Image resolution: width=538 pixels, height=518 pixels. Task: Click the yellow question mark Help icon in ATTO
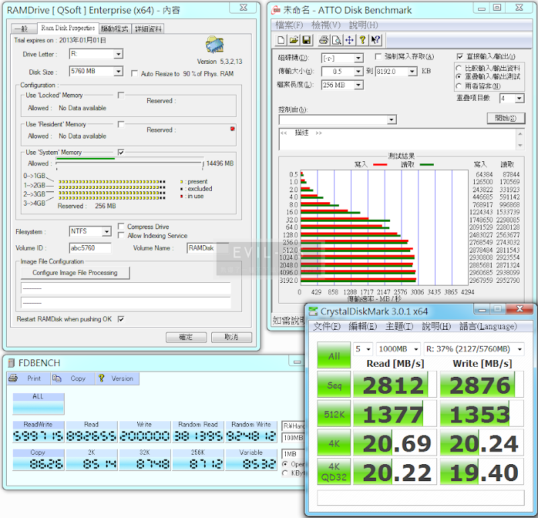coord(362,40)
